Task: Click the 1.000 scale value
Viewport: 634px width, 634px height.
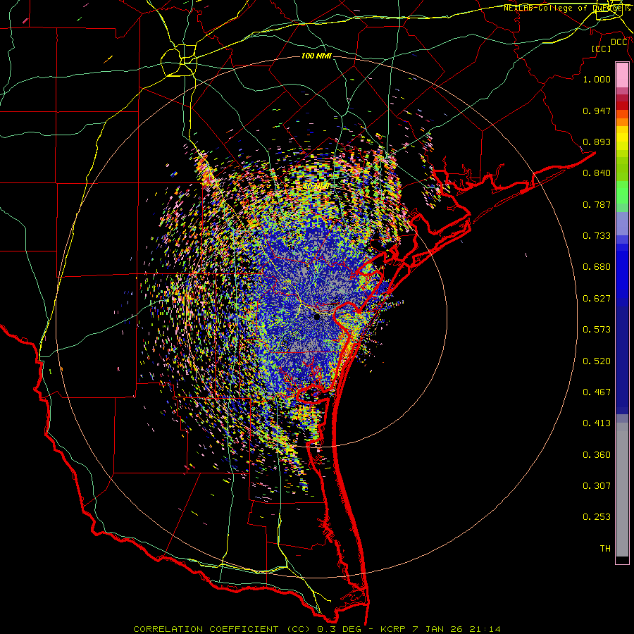Action: pos(597,79)
